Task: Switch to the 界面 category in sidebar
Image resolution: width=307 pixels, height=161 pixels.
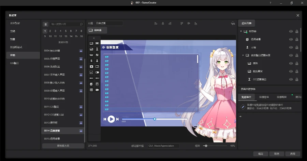Action: pos(13,55)
